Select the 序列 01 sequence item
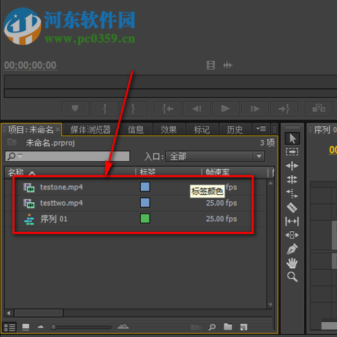 [x=54, y=218]
